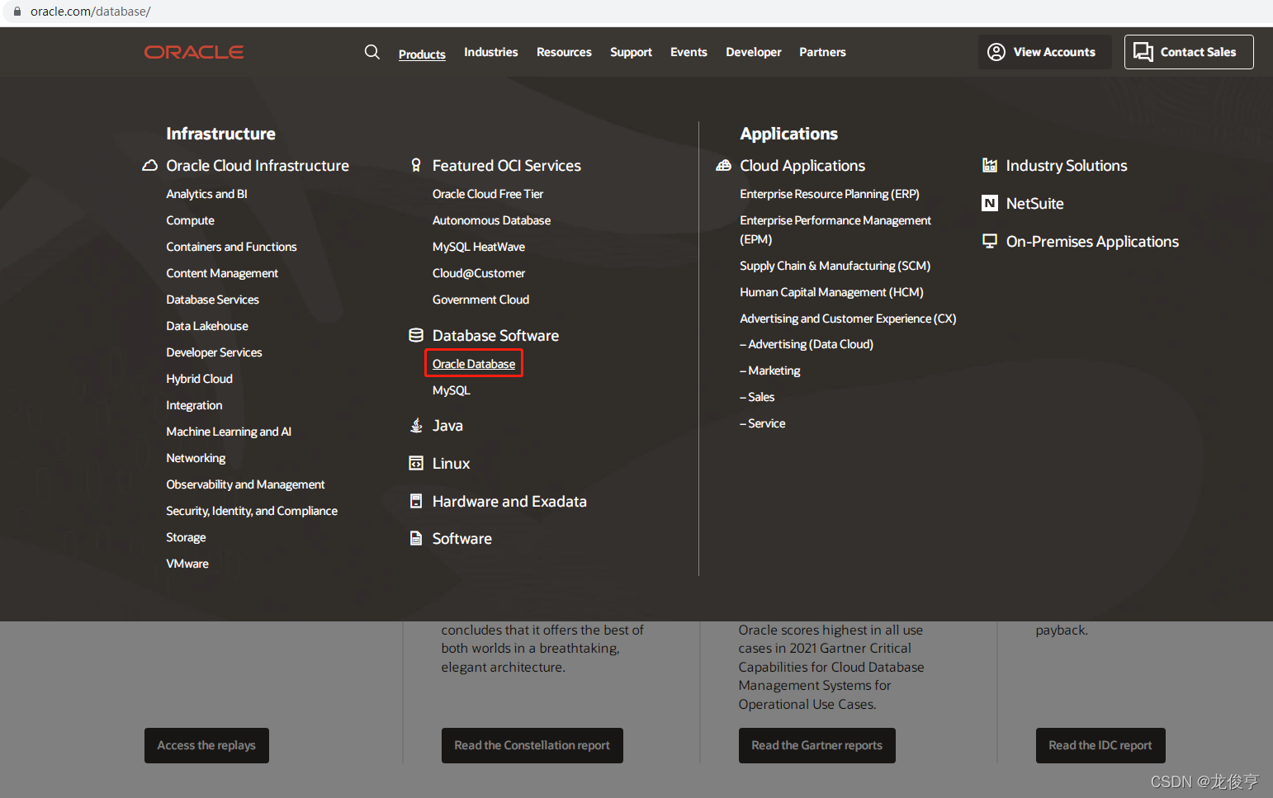Click Read the IDC report button

tap(1100, 745)
